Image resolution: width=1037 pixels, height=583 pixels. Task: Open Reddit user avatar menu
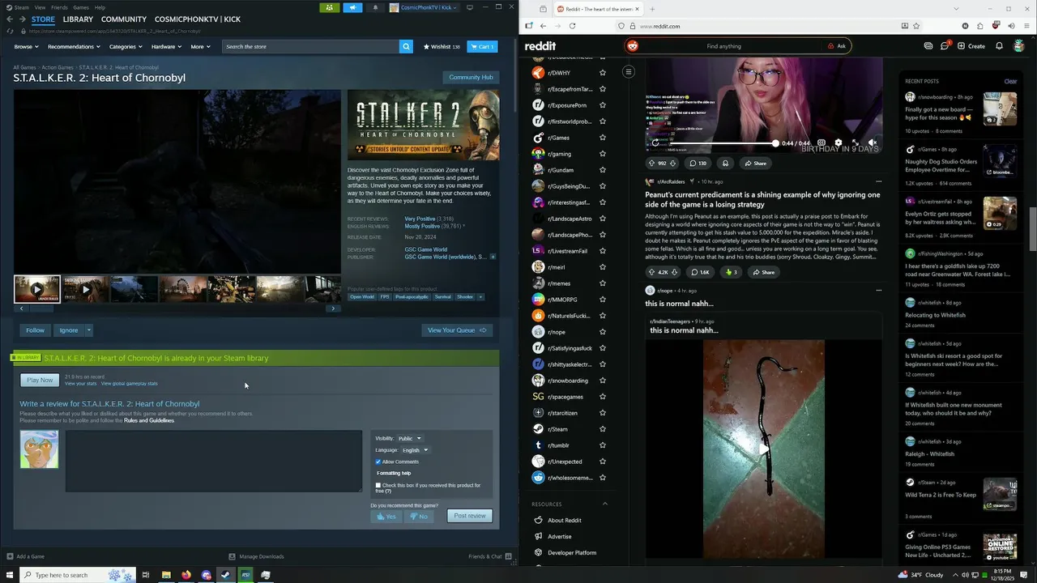[1019, 46]
